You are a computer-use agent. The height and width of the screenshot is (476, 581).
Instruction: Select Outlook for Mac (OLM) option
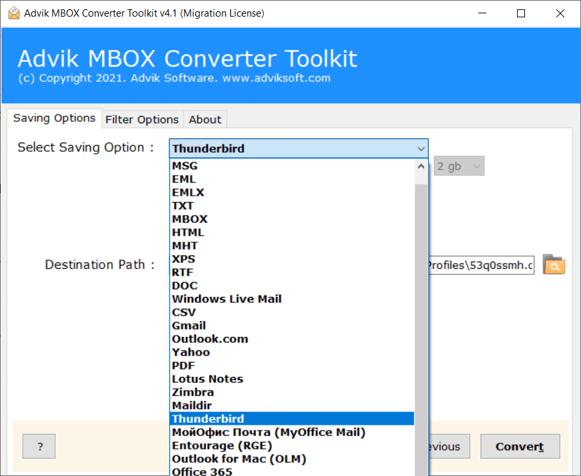292,459
